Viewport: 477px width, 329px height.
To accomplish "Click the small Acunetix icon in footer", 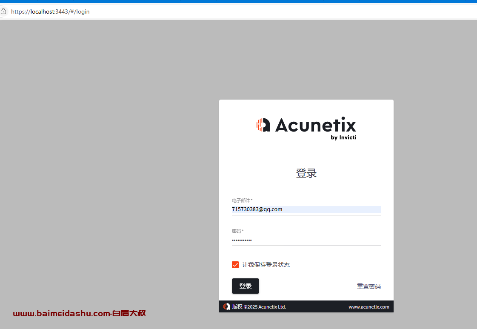I will (227, 306).
